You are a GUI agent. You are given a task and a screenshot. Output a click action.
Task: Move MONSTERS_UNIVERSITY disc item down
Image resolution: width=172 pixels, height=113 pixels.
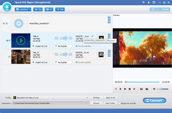[x=109, y=22]
